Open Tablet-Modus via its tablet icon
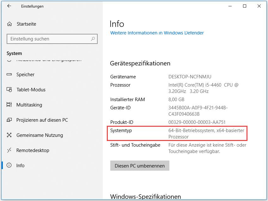The width and height of the screenshot is (268, 201). (x=9, y=89)
